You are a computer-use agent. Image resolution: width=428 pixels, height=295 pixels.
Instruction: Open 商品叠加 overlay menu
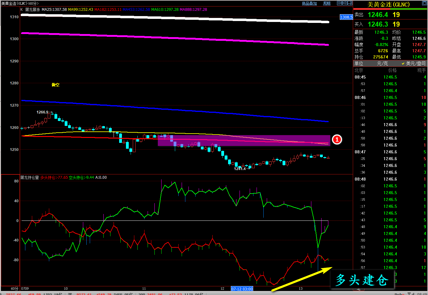coord(309,3)
